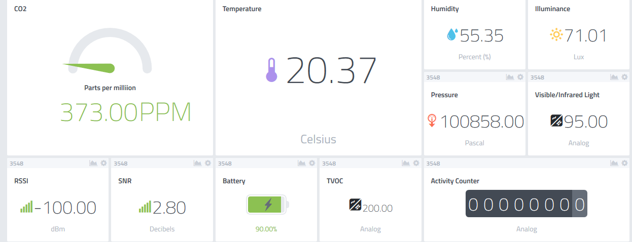Viewport: 632px width, 242px height.
Task: Open Battery widget settings gear
Action: tap(312, 163)
